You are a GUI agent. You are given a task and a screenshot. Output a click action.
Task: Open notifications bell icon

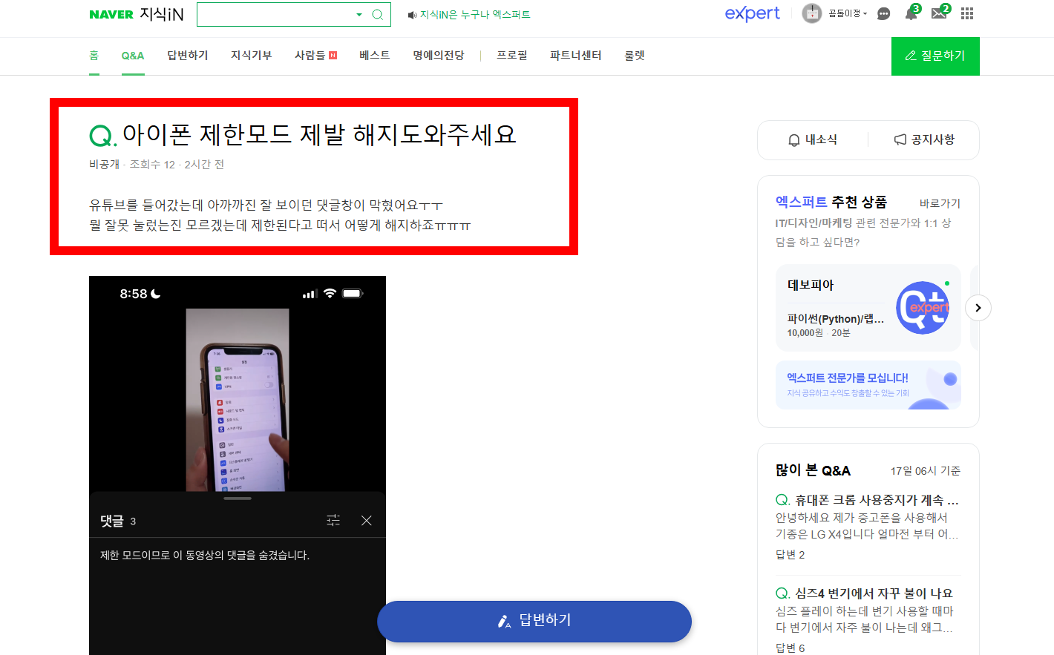(x=911, y=13)
